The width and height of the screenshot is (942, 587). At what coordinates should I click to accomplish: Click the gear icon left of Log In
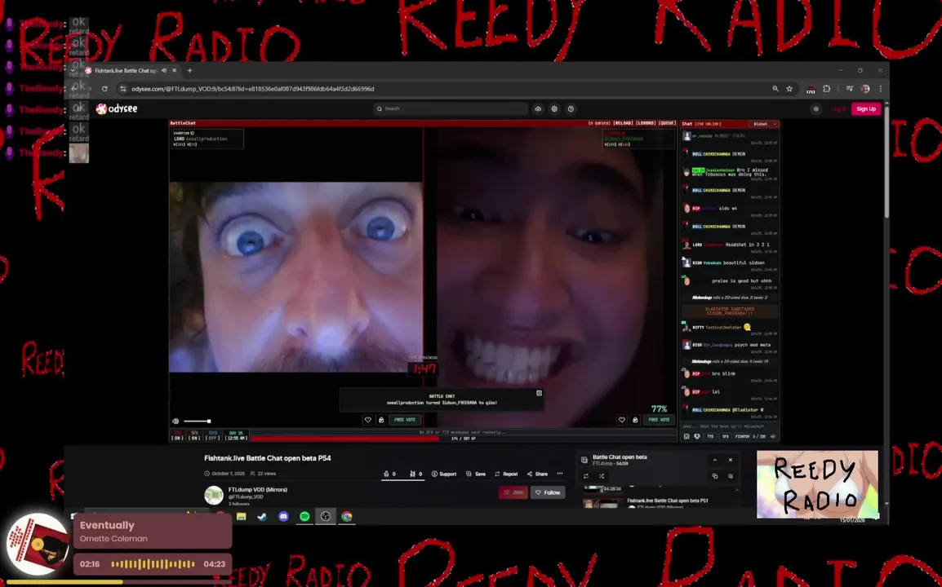pos(815,109)
